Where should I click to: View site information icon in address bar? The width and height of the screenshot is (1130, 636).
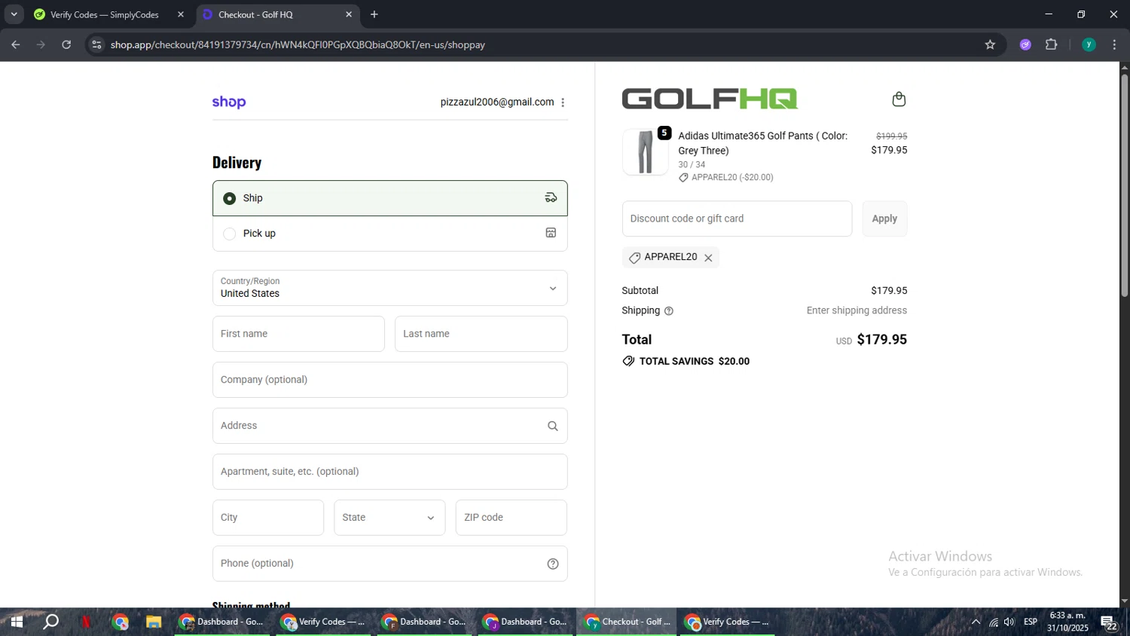96,44
